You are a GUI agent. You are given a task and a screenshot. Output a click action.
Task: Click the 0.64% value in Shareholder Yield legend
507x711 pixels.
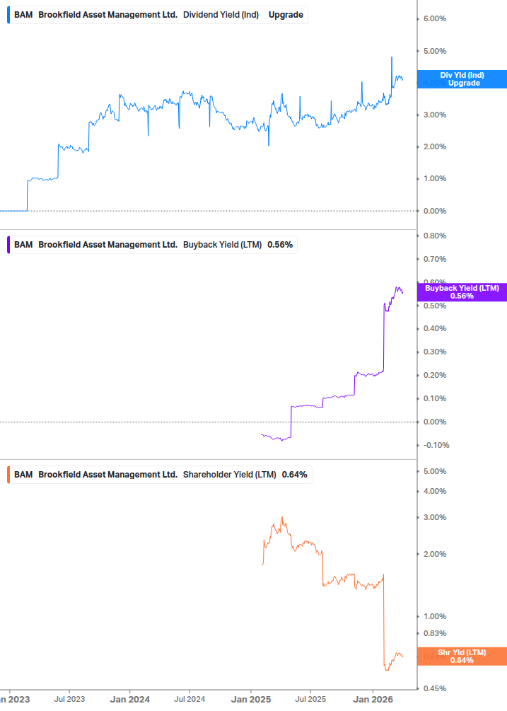294,475
